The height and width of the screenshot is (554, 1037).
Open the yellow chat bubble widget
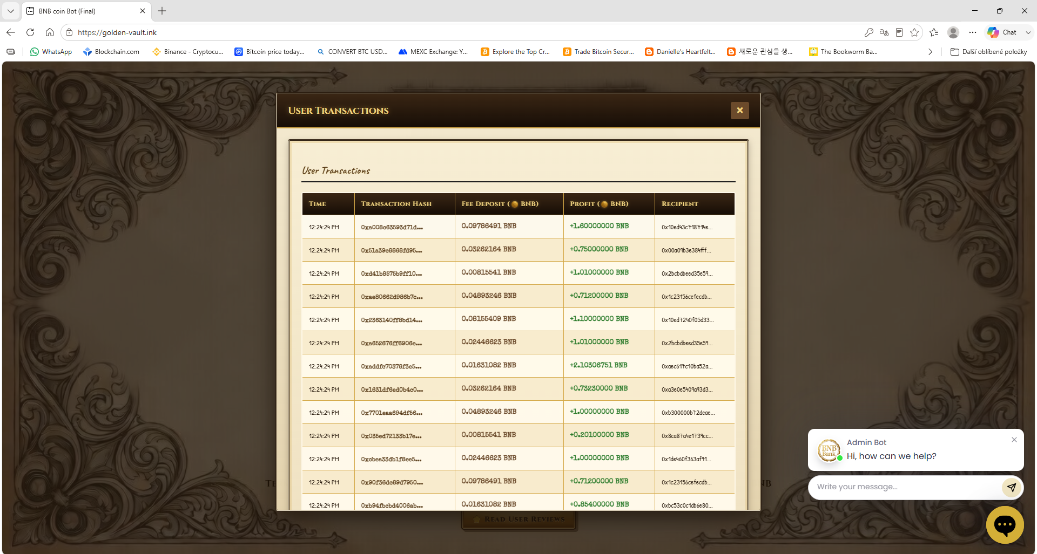pos(1005,524)
